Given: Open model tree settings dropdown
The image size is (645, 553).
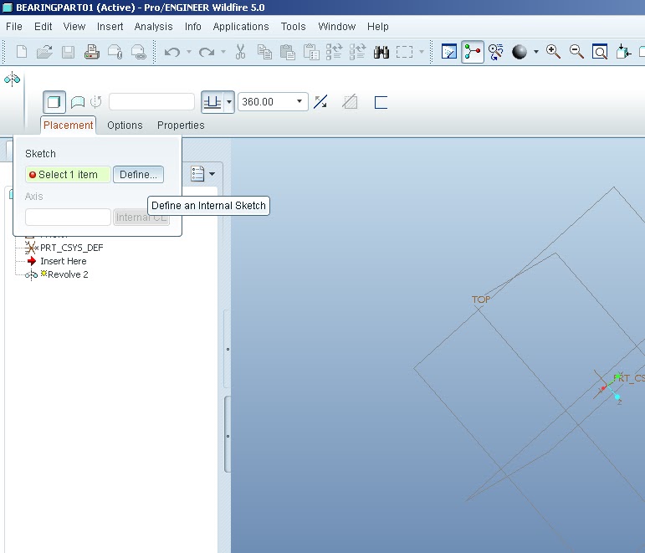Looking at the screenshot, I should coord(212,174).
